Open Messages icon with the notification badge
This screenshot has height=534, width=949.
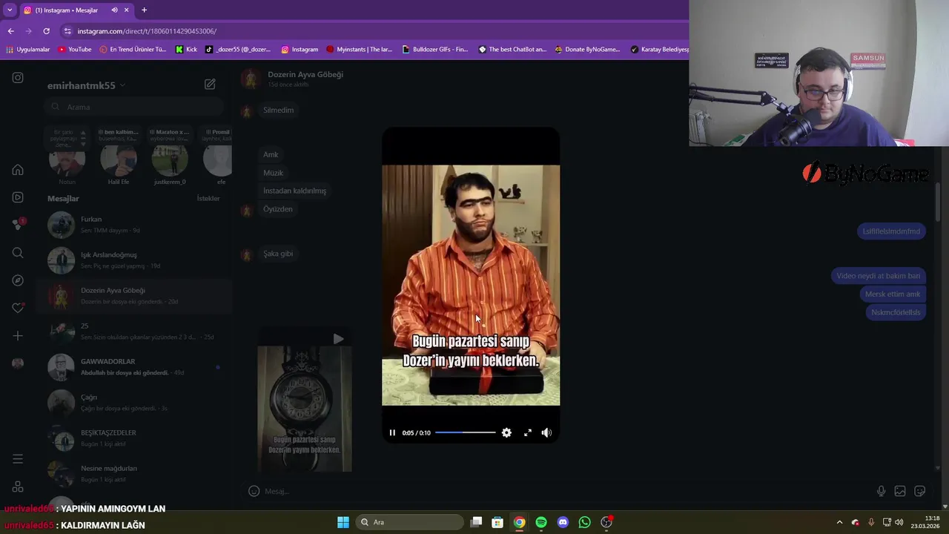(x=18, y=225)
